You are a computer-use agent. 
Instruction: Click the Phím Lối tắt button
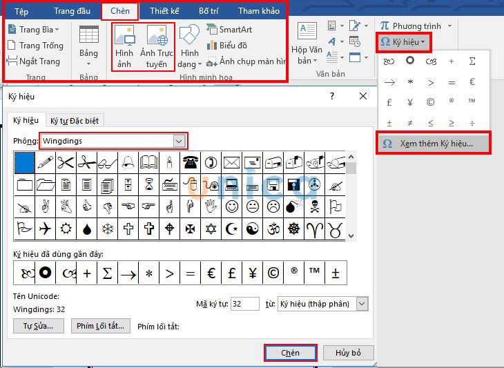[101, 326]
